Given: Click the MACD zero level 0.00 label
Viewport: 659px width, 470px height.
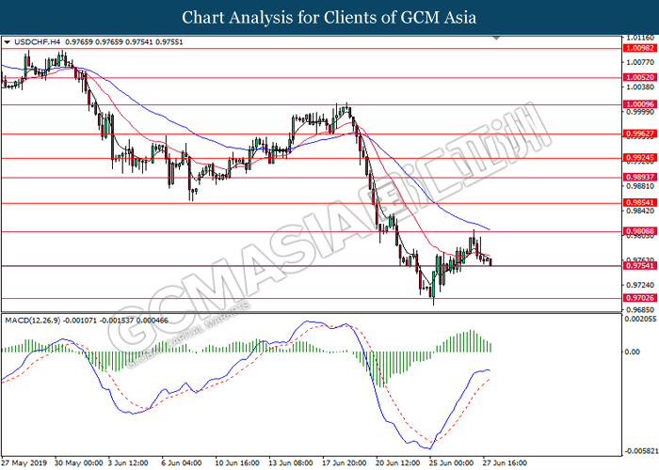Looking at the screenshot, I should [x=633, y=352].
